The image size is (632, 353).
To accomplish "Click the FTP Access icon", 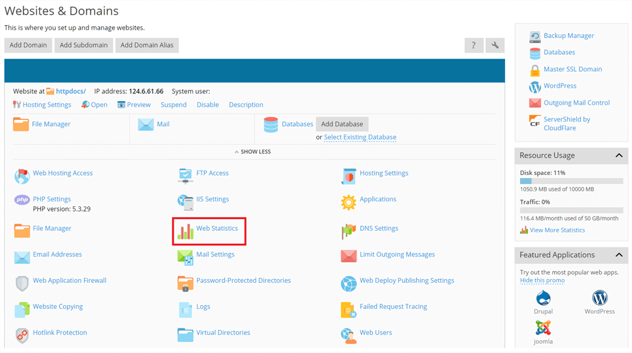I will pos(185,176).
